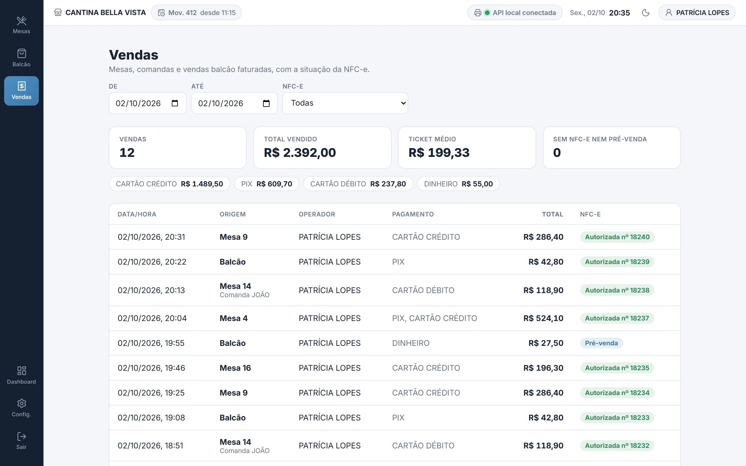This screenshot has height=466, width=746.
Task: Click the CARTÃO CRÉDITO payment total chip
Action: (x=169, y=184)
